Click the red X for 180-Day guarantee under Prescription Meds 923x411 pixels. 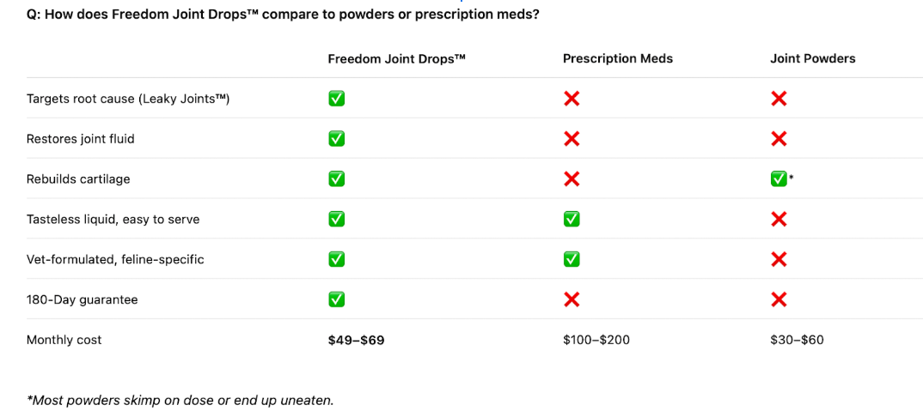click(x=572, y=299)
